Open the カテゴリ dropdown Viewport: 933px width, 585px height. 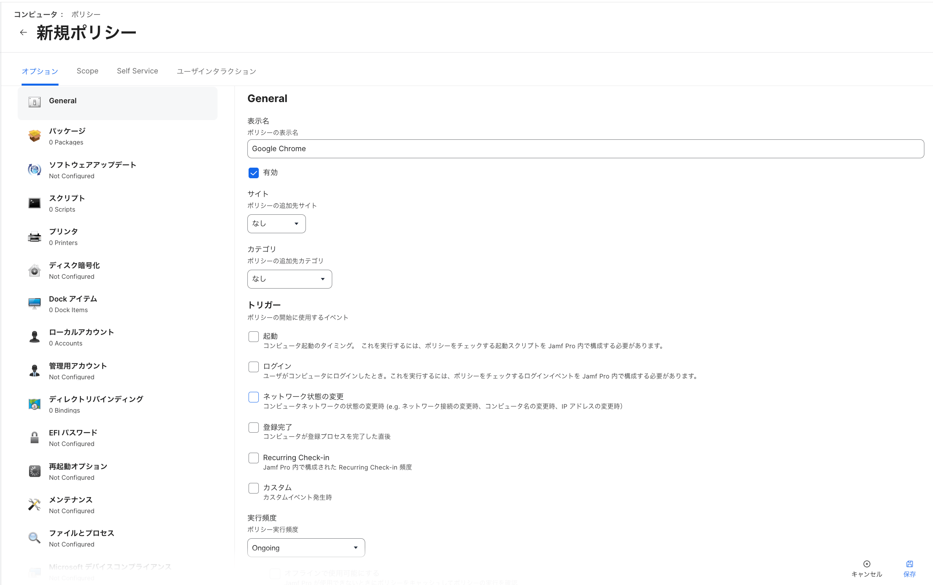pos(290,279)
